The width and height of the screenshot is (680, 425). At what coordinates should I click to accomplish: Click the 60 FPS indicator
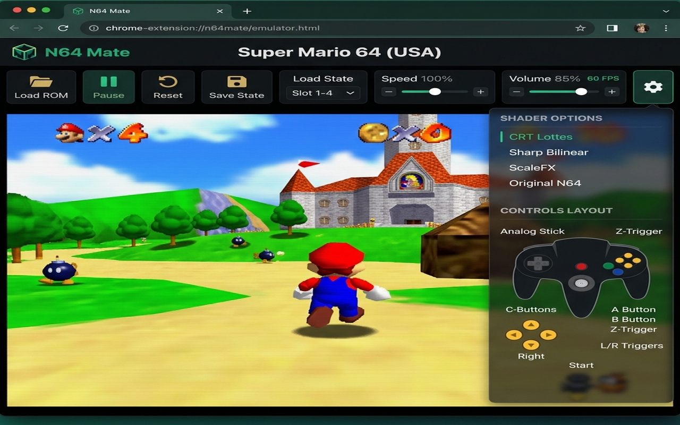(603, 78)
